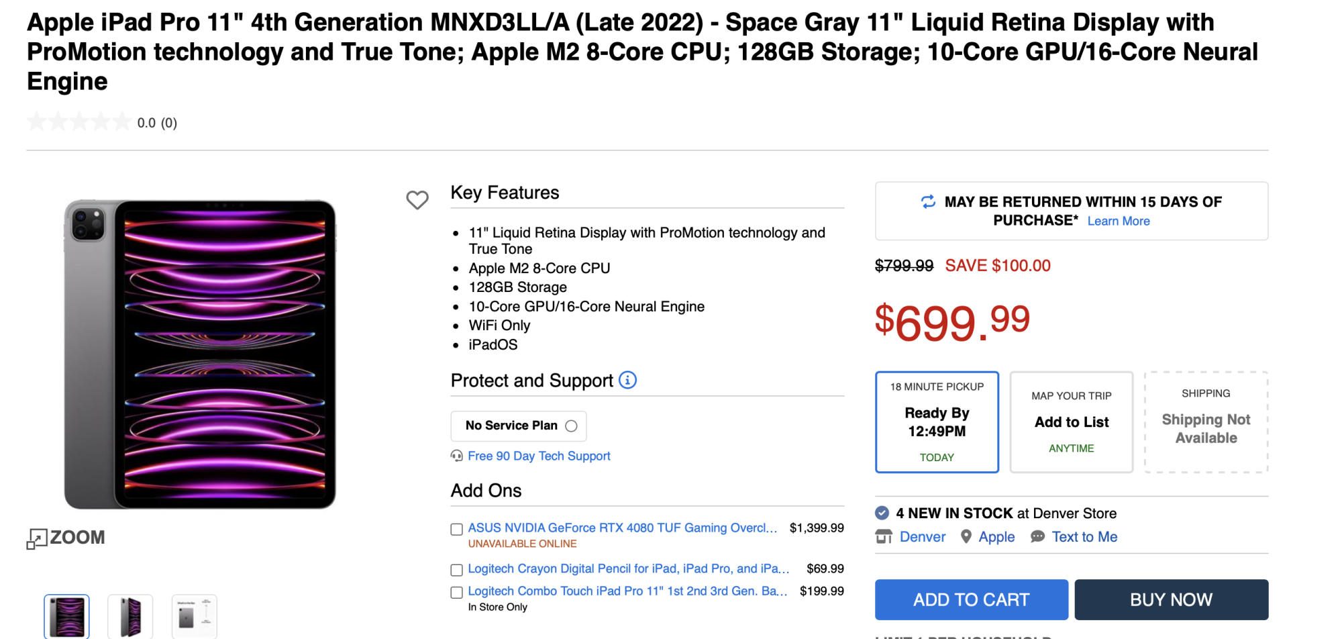This screenshot has height=639, width=1342.
Task: Open the Learn More return policy link
Action: point(1118,222)
